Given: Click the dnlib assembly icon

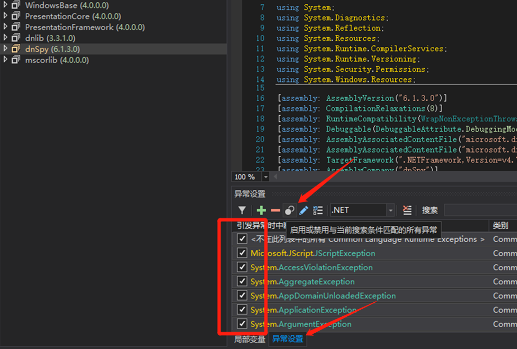Looking at the screenshot, I should tap(15, 38).
